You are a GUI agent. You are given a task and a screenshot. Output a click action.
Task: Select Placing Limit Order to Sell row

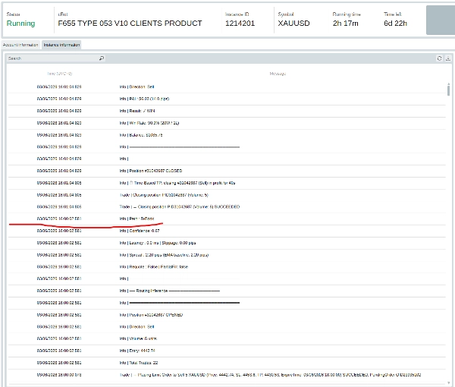coord(227,375)
